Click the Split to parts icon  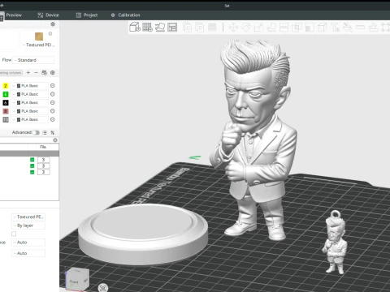200,28
